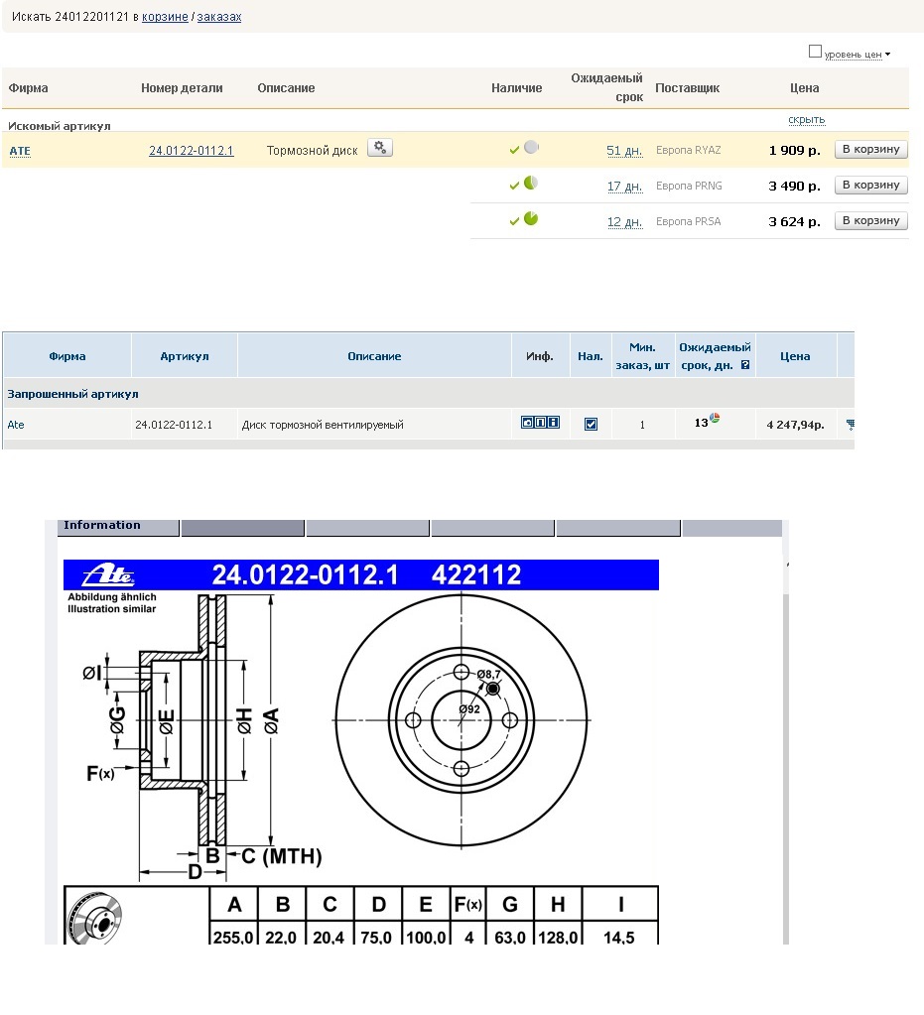924x1015 pixels.
Task: Click the pie chart icon next to 13 days
Action: click(x=715, y=419)
